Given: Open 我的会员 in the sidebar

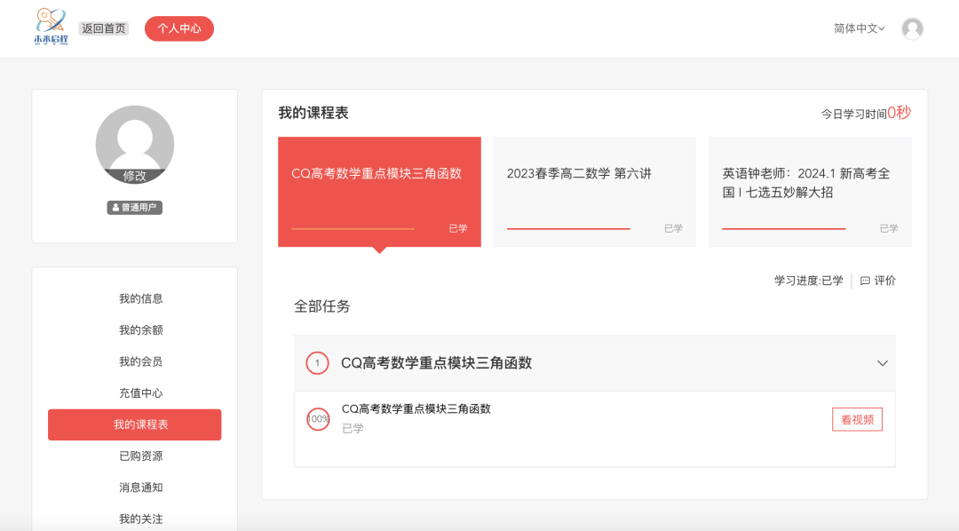Looking at the screenshot, I should [140, 361].
